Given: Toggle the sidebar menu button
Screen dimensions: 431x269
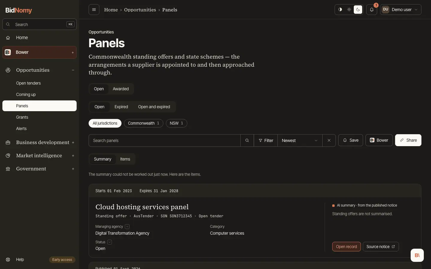Looking at the screenshot, I should tap(94, 10).
